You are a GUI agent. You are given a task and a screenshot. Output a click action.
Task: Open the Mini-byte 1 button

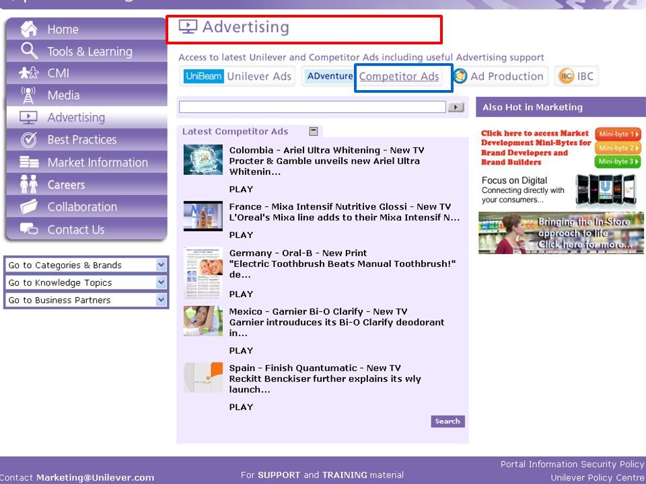[x=618, y=134]
